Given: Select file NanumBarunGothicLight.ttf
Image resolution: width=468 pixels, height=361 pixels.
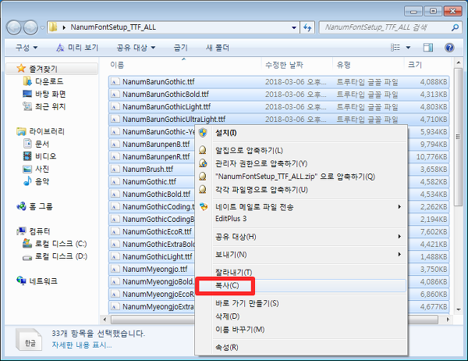Looking at the screenshot, I should click(279, 107).
